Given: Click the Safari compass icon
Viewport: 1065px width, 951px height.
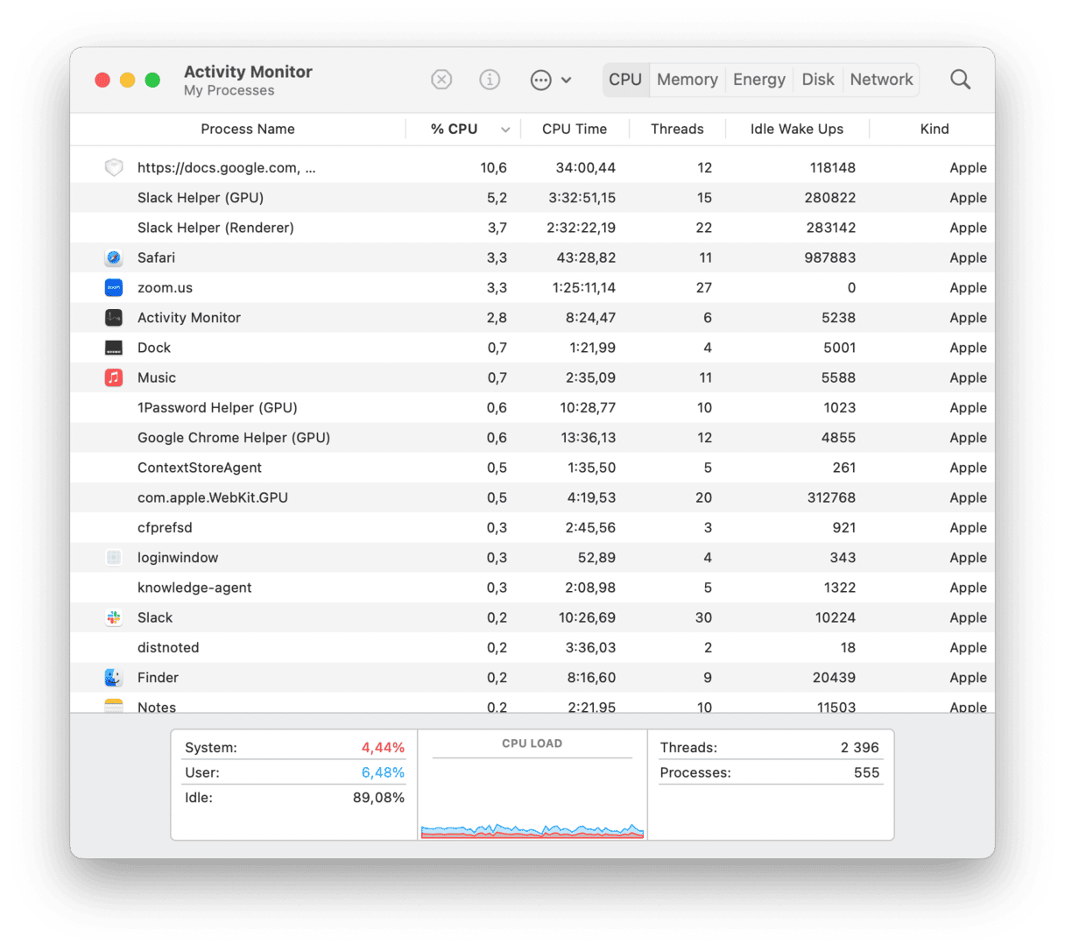Looking at the screenshot, I should click(x=114, y=257).
